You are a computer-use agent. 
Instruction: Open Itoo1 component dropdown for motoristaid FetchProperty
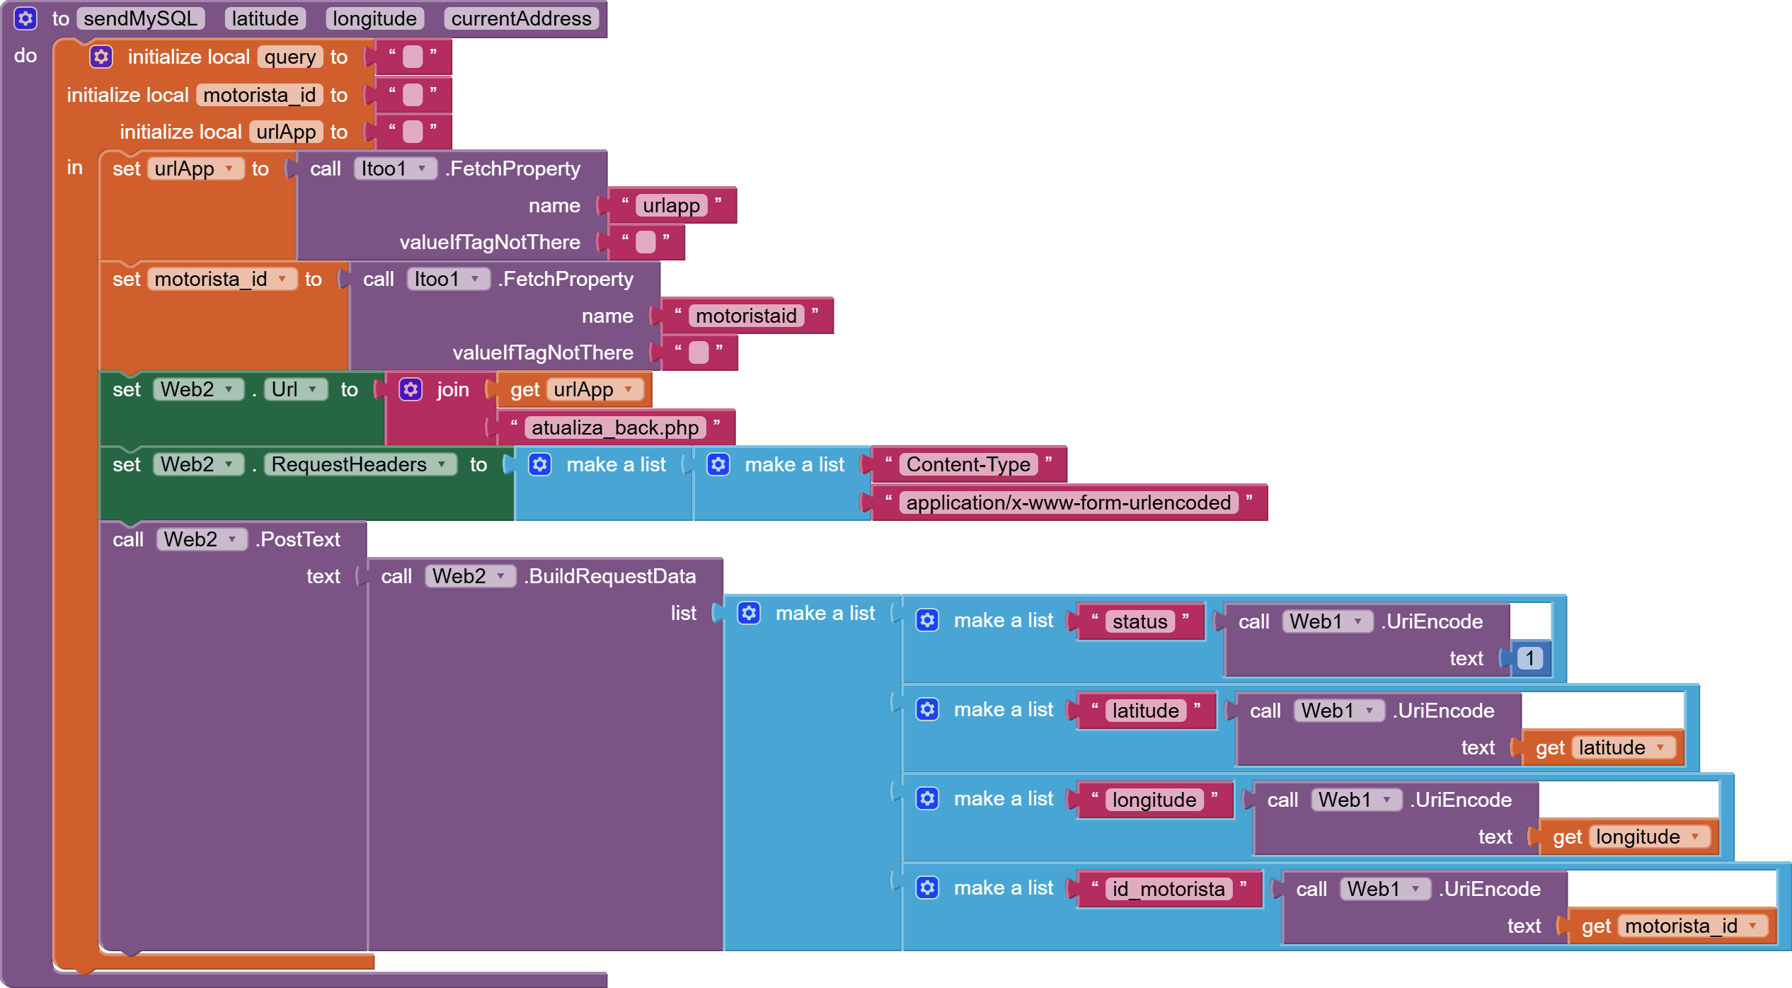click(475, 279)
